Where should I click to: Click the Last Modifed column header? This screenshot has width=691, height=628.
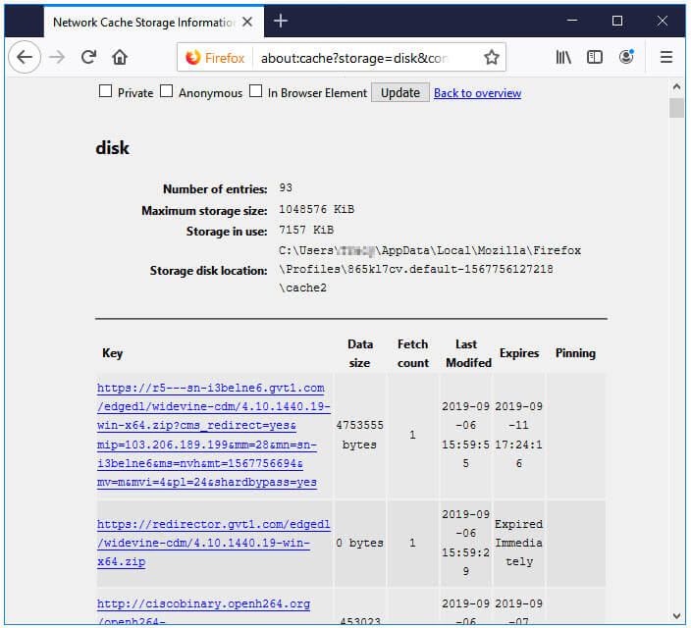coord(468,353)
